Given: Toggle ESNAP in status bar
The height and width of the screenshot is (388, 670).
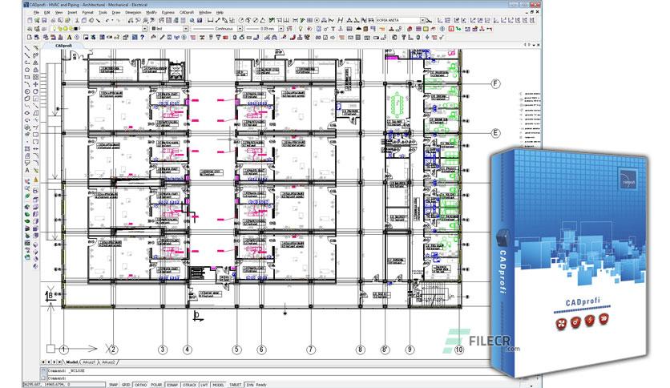Looking at the screenshot, I should (x=172, y=385).
